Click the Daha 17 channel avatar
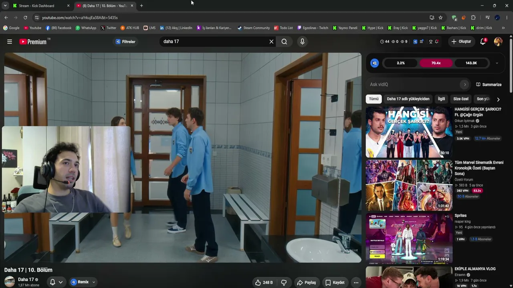 pos(10,282)
